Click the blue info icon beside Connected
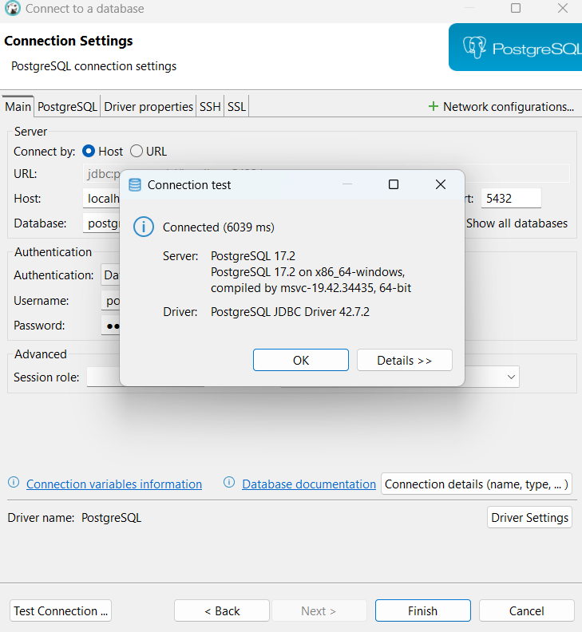Screen dimensions: 582x632 144,227
